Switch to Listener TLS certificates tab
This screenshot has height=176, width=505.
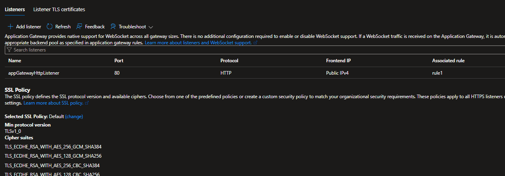point(59,9)
